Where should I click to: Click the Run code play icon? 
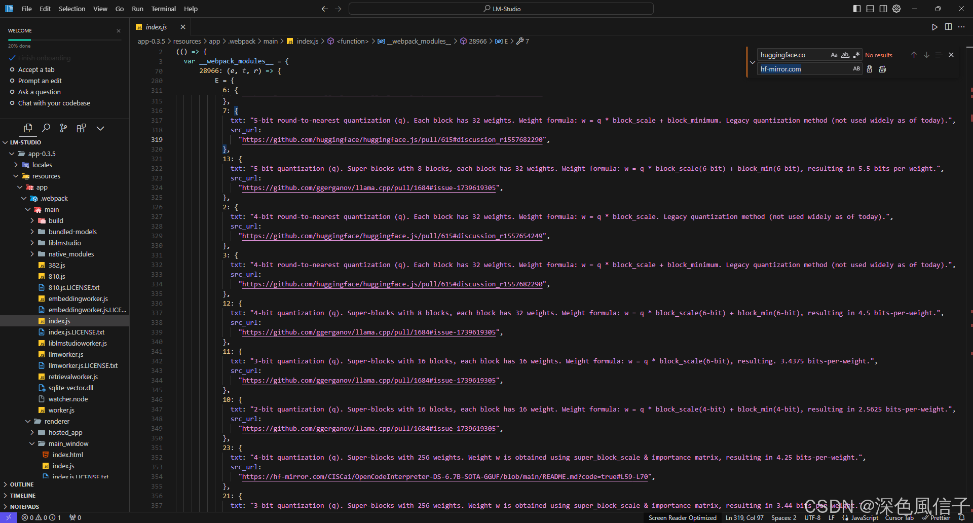(x=934, y=27)
